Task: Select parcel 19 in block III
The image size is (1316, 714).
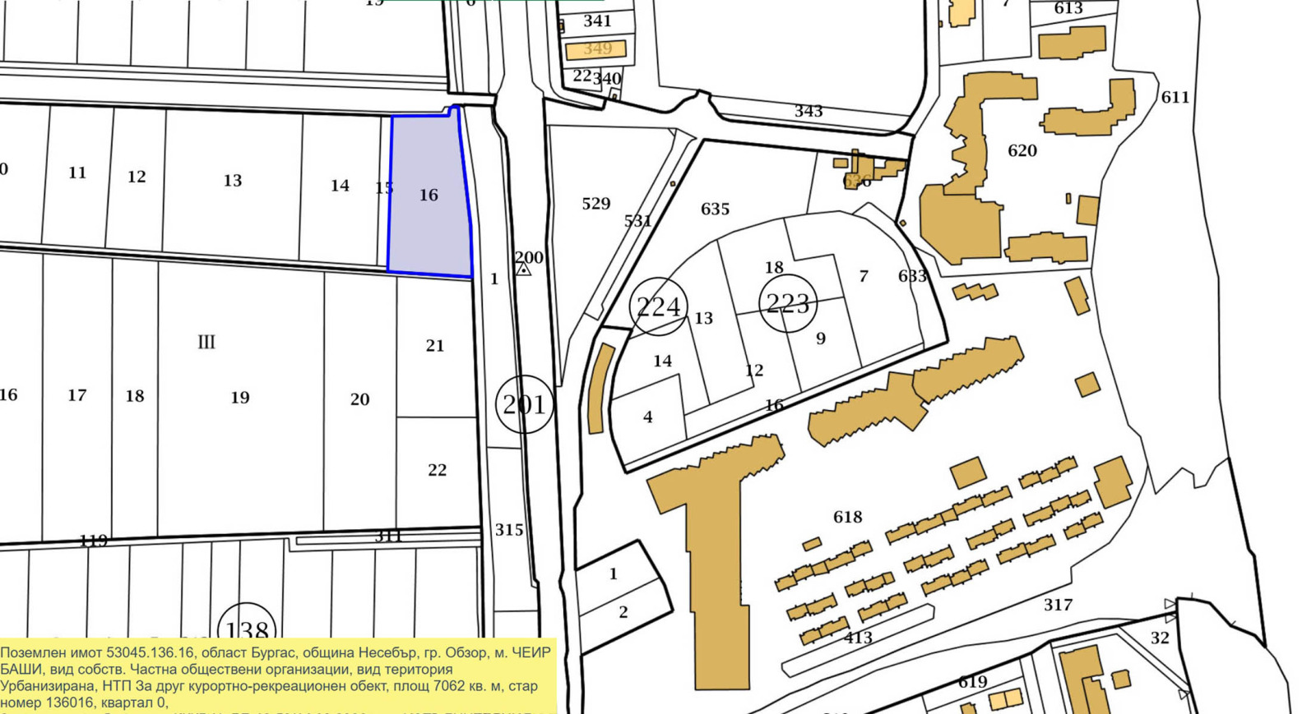Action: click(239, 398)
